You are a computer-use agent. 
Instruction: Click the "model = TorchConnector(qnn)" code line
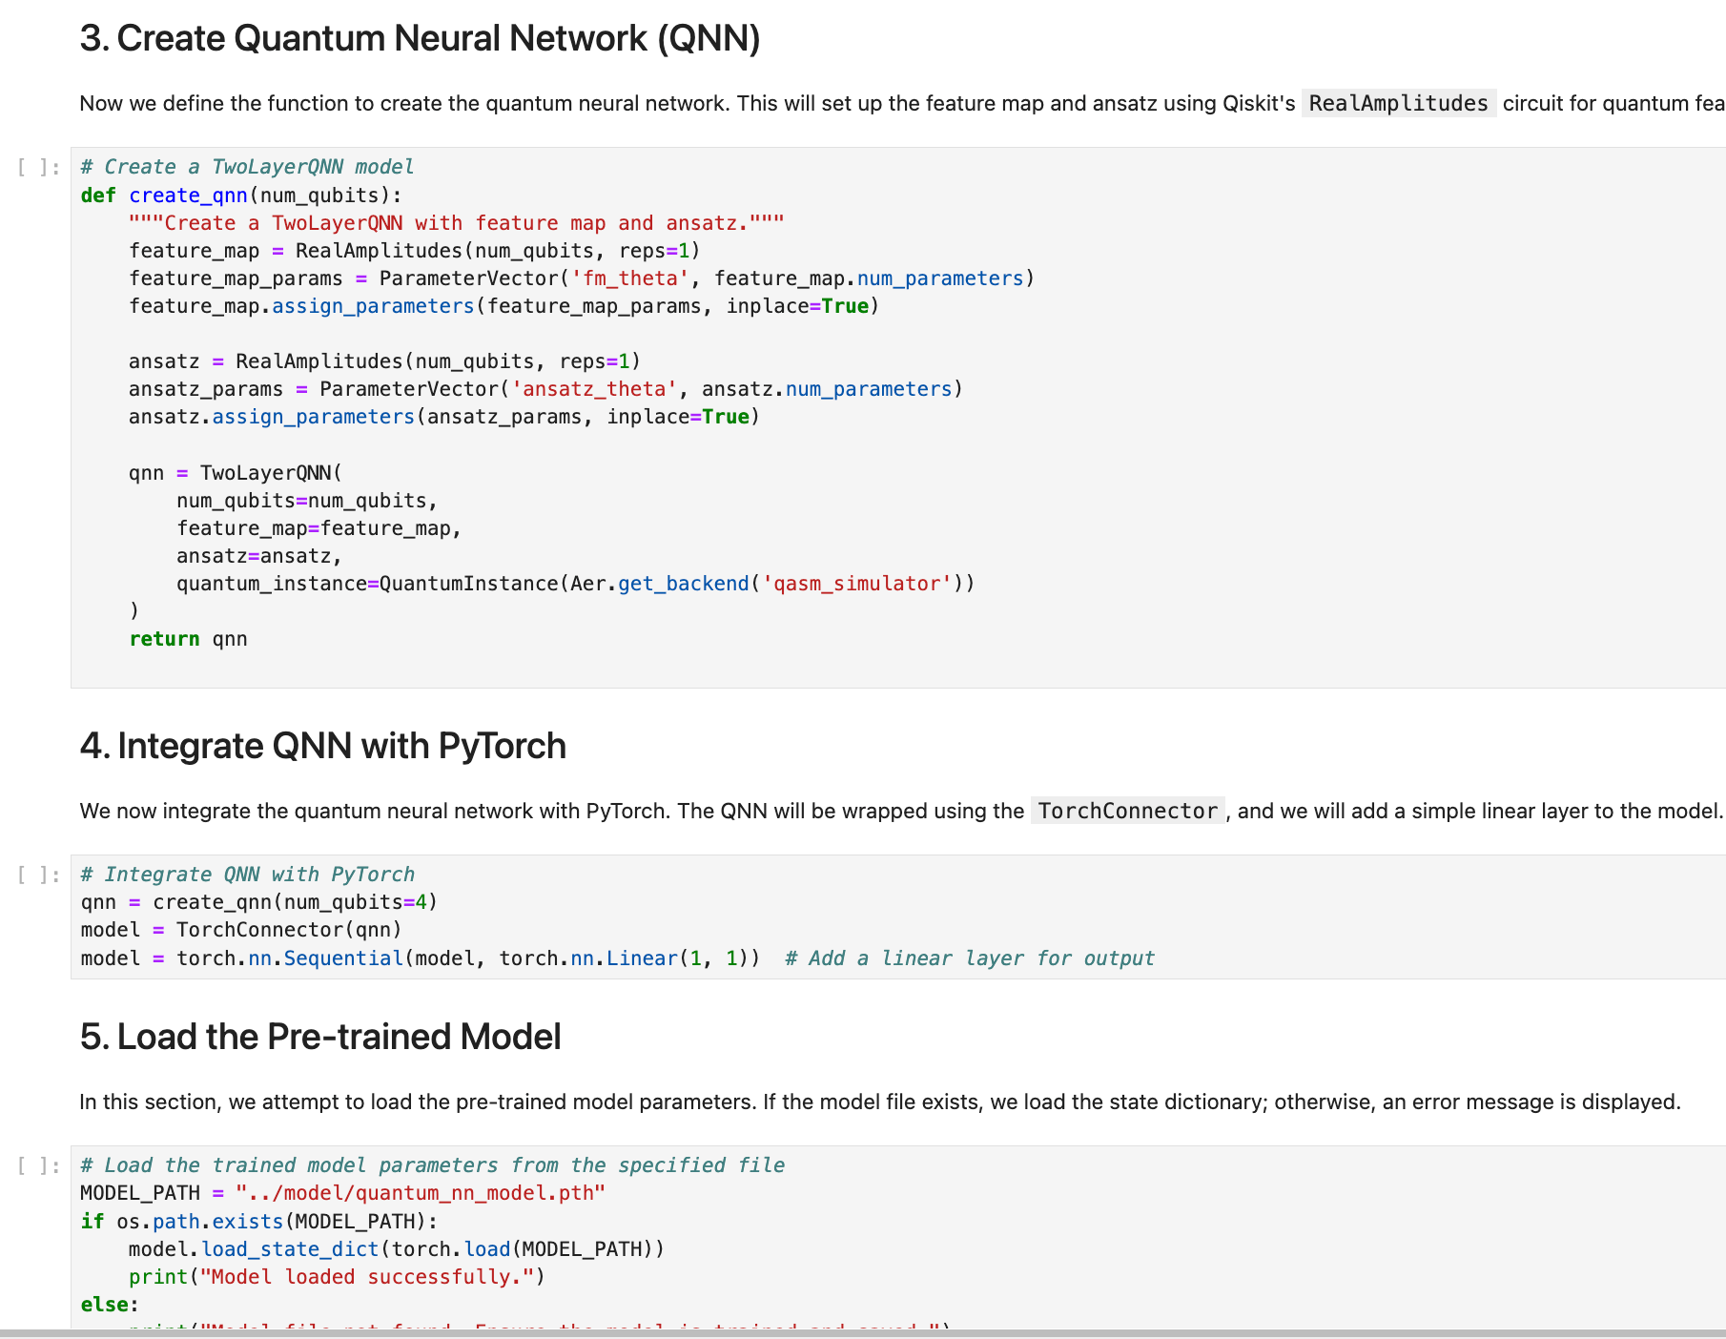pyautogui.click(x=241, y=930)
